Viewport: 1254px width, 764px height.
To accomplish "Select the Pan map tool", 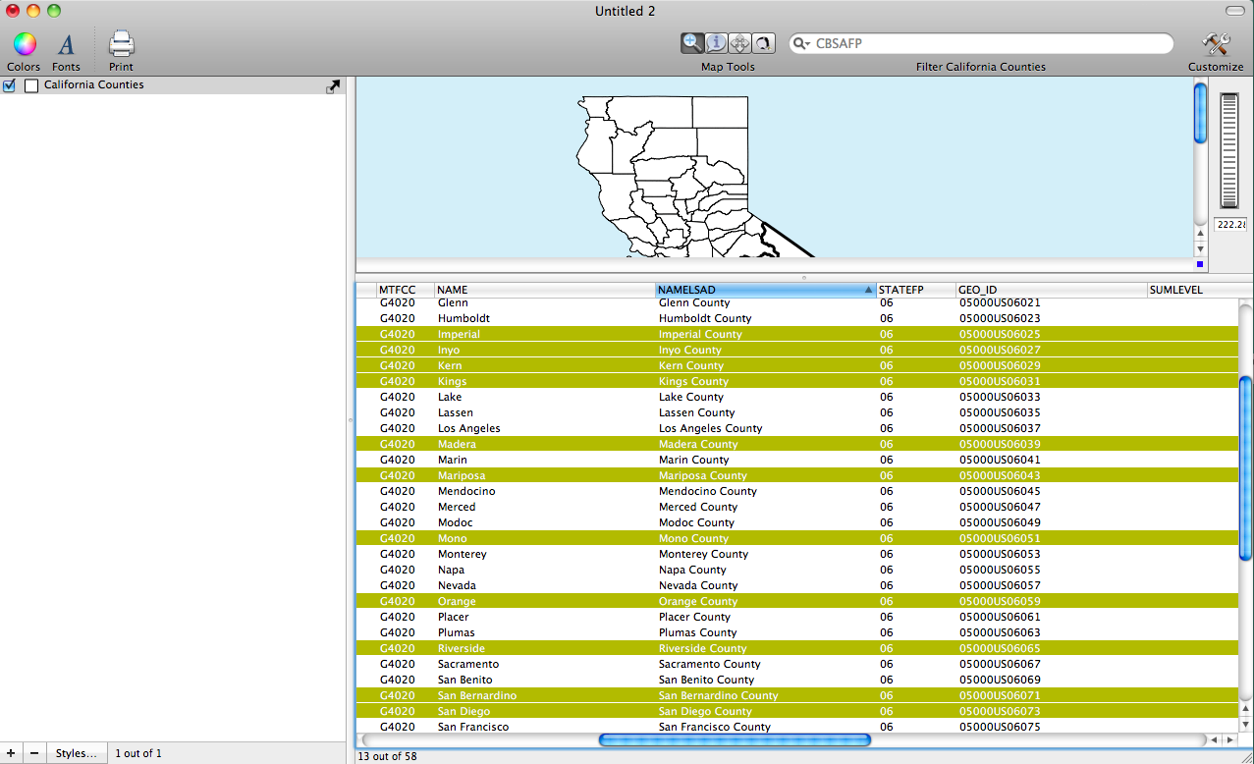I will click(x=740, y=43).
